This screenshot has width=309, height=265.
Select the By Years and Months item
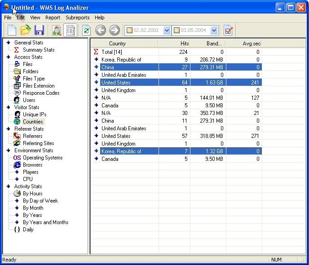pos(45,222)
